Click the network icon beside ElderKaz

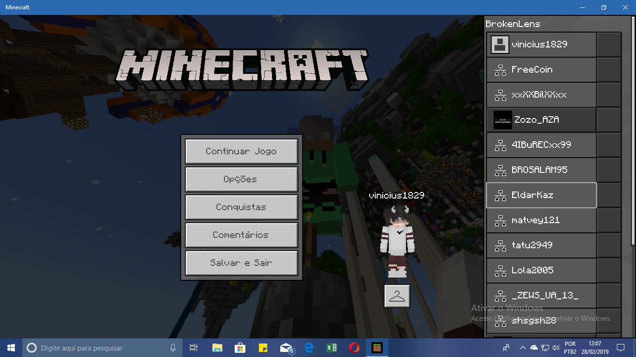pos(501,196)
